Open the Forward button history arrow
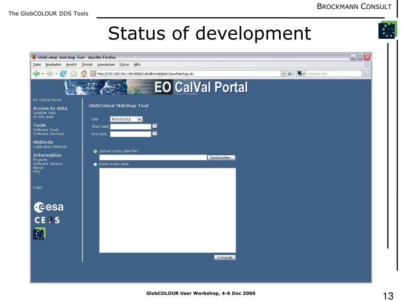This screenshot has height=301, width=402. pos(57,74)
